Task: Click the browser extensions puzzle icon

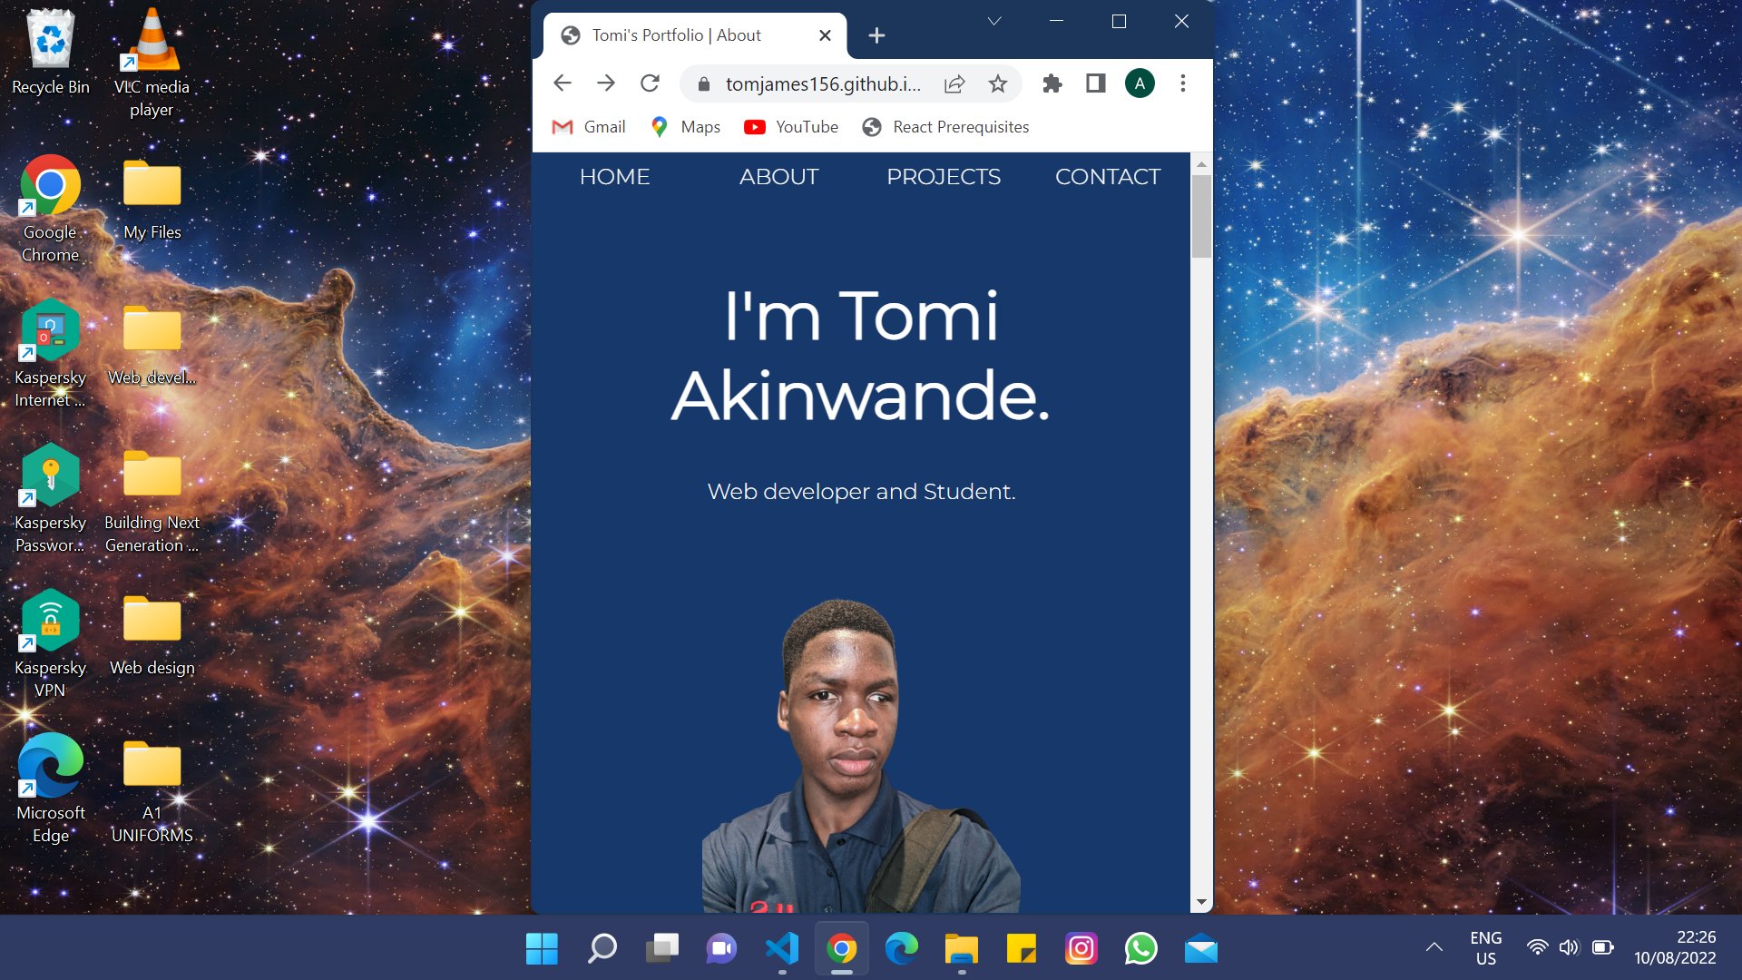Action: [1052, 83]
